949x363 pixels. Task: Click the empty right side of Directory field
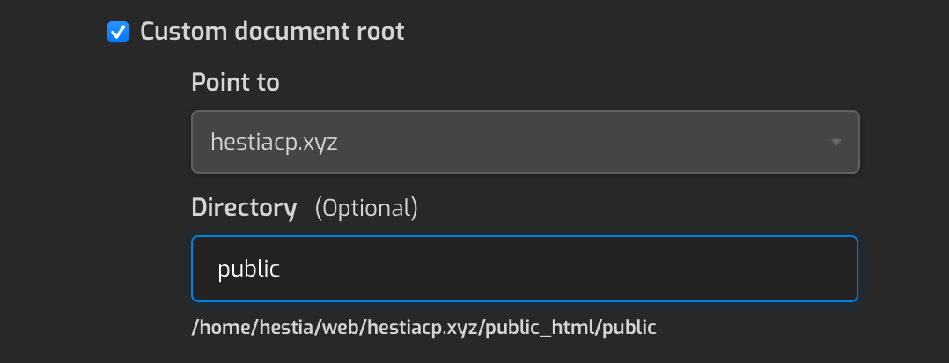click(704, 269)
